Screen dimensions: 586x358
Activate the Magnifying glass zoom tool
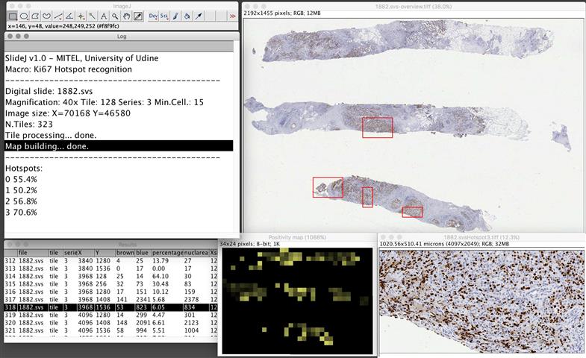114,16
